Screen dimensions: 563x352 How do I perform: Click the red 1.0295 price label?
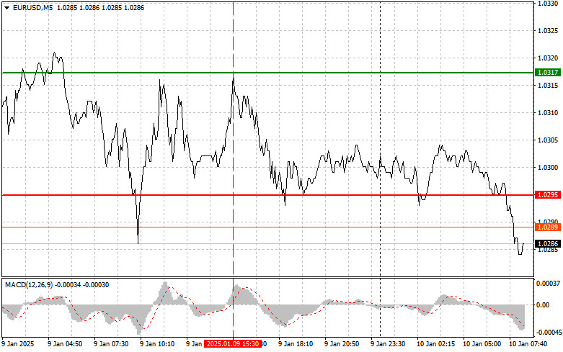point(548,195)
